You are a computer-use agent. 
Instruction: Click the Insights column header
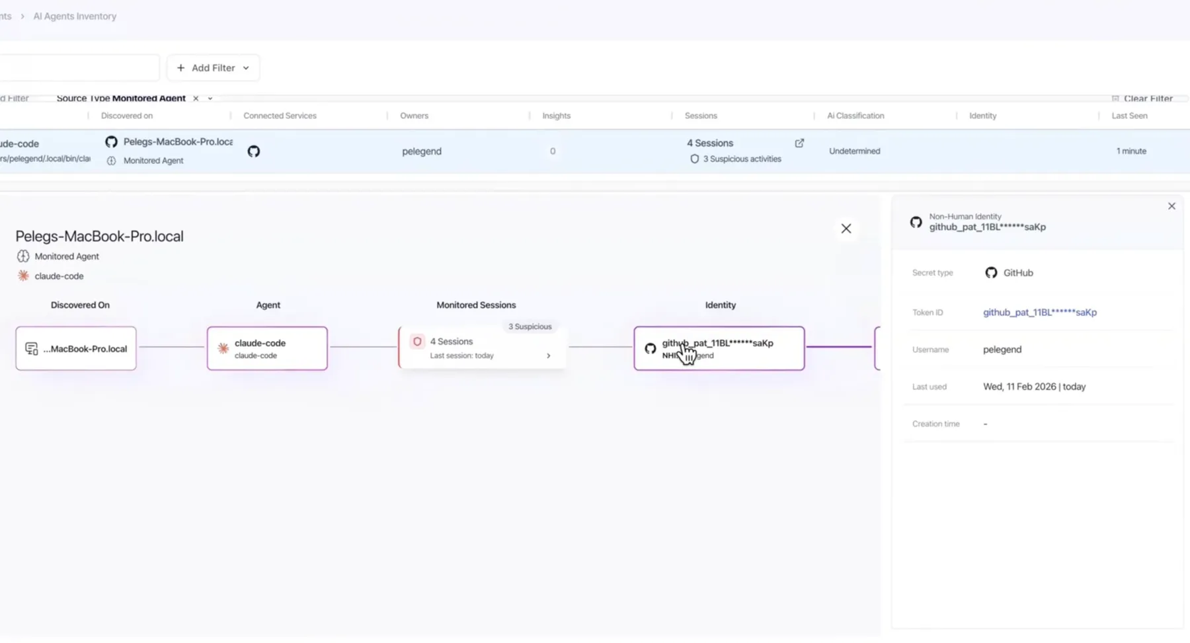556,116
